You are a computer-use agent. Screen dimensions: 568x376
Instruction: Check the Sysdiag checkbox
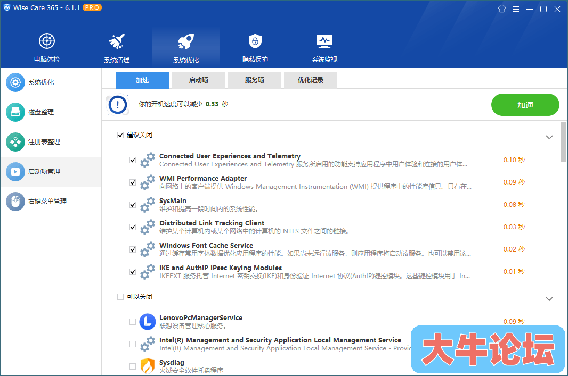(133, 366)
